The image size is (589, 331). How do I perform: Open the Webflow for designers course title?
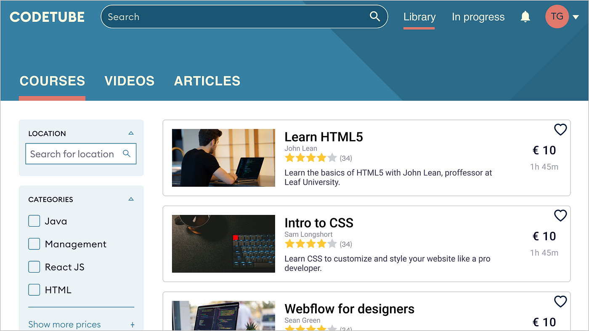click(349, 309)
